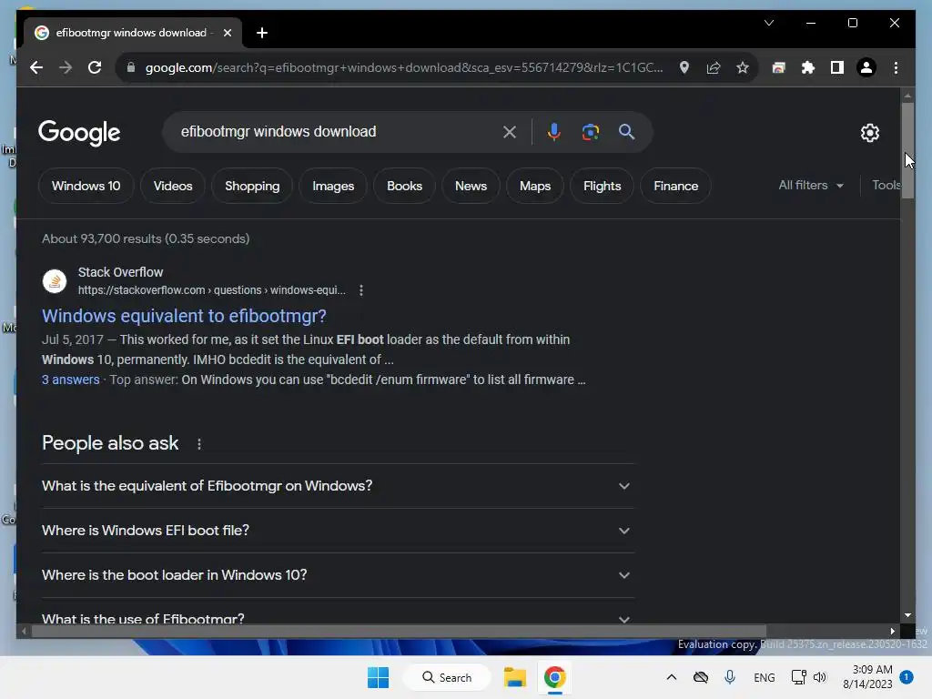The image size is (932, 699).
Task: Reload the Google results page
Action: [95, 67]
